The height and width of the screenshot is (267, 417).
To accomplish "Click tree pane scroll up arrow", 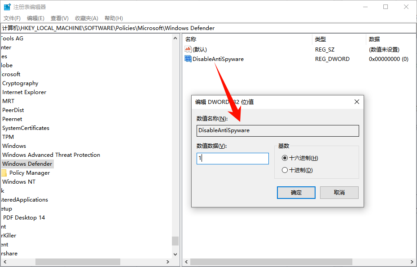I will click(x=175, y=38).
